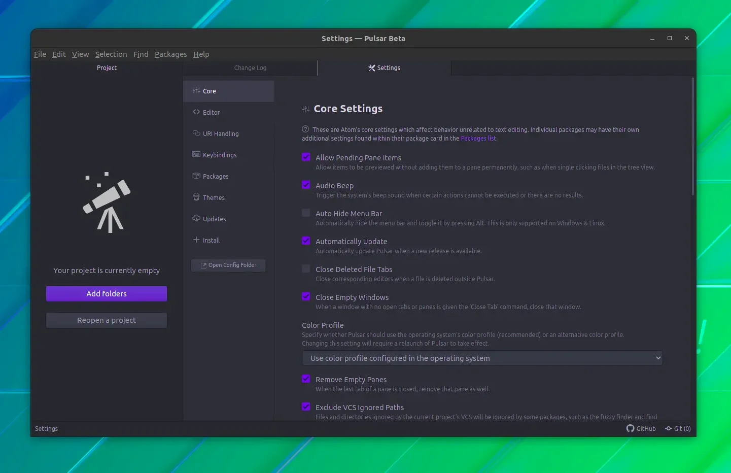The height and width of the screenshot is (473, 731).
Task: Switch to the Change Log tab
Action: tap(251, 68)
